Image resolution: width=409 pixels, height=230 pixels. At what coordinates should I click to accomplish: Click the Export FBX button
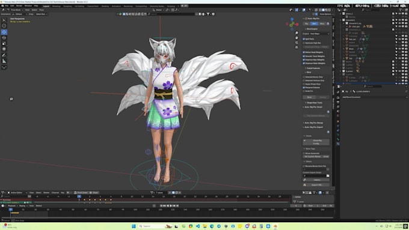[x=316, y=185]
